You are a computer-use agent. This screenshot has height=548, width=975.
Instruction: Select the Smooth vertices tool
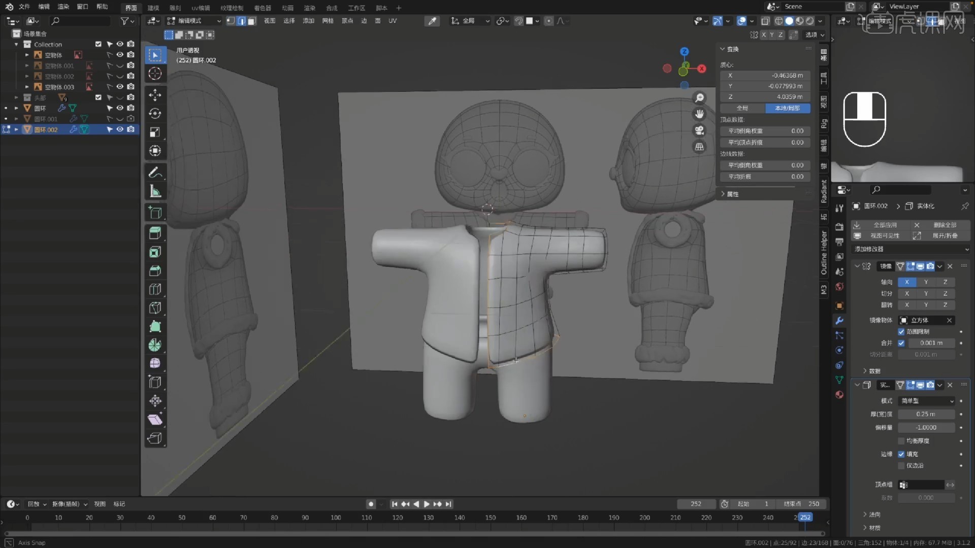(155, 364)
